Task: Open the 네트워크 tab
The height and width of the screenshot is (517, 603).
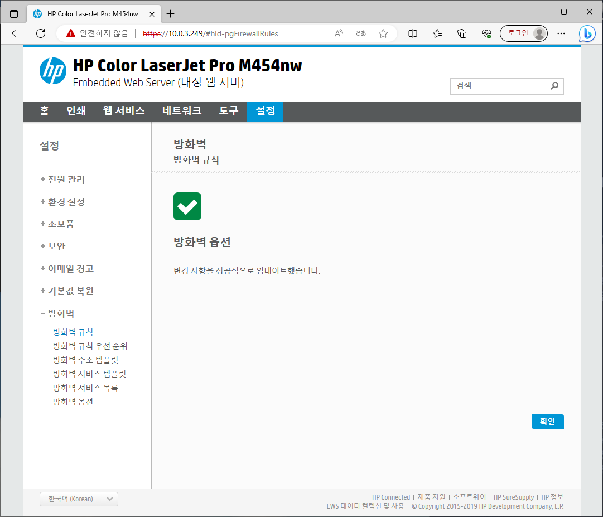Action: [181, 111]
